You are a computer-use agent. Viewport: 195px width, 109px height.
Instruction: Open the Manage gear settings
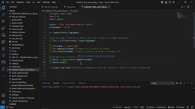click(3, 102)
